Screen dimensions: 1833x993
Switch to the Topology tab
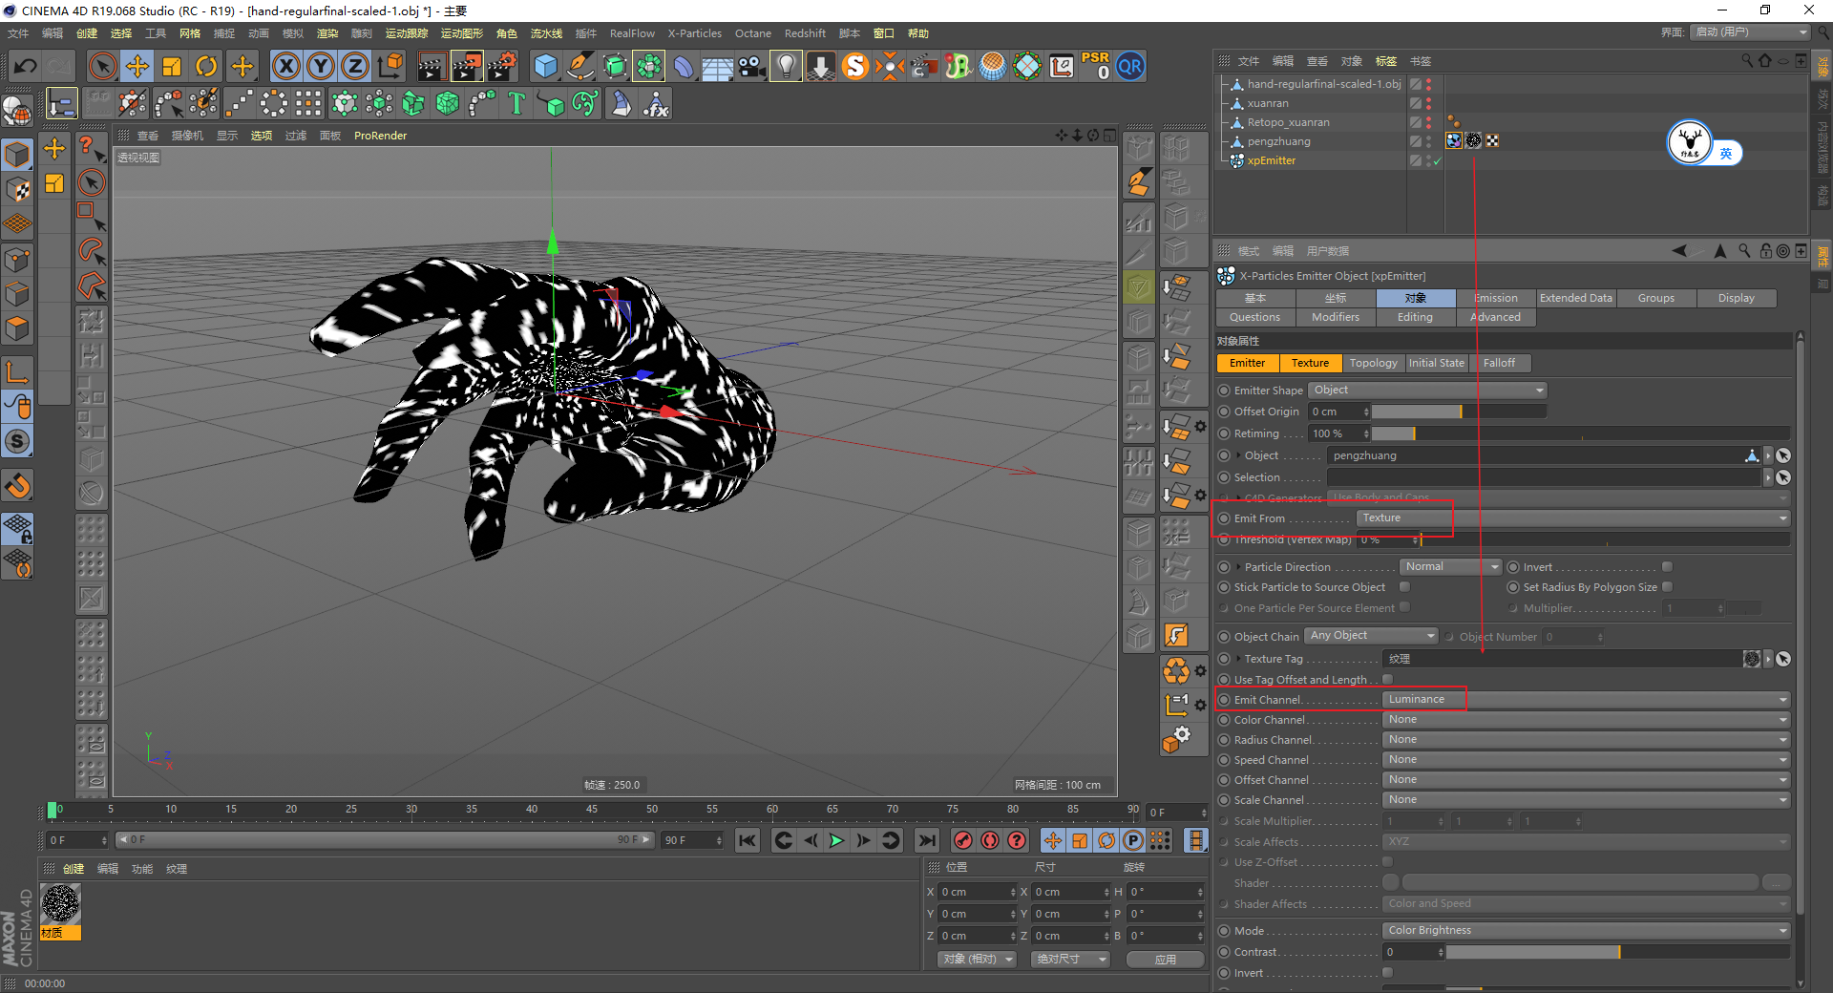tap(1373, 363)
